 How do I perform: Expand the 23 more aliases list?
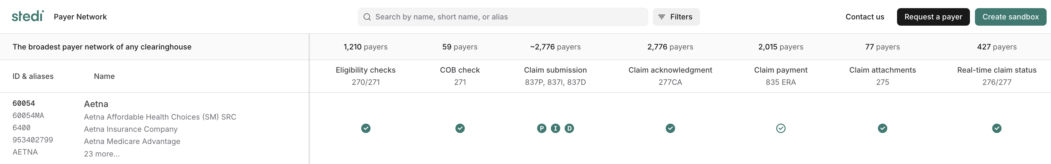tap(102, 154)
